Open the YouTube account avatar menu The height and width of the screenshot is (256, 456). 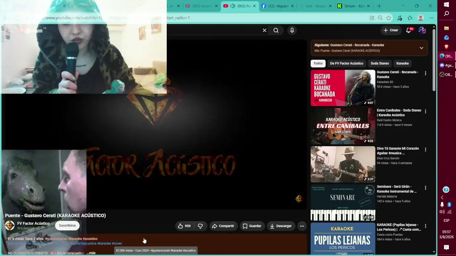(x=422, y=30)
